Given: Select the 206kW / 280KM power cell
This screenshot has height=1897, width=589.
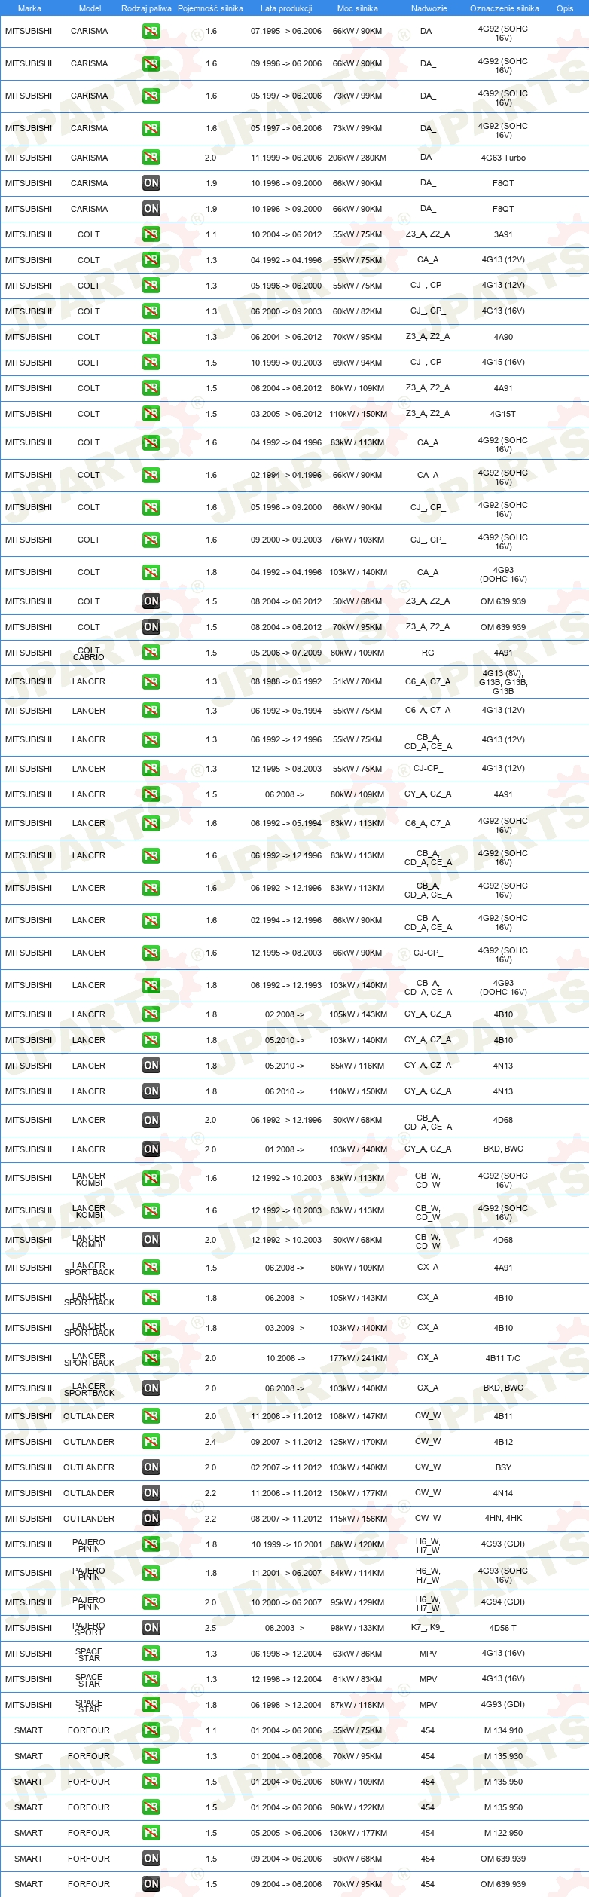Looking at the screenshot, I should click(x=357, y=158).
